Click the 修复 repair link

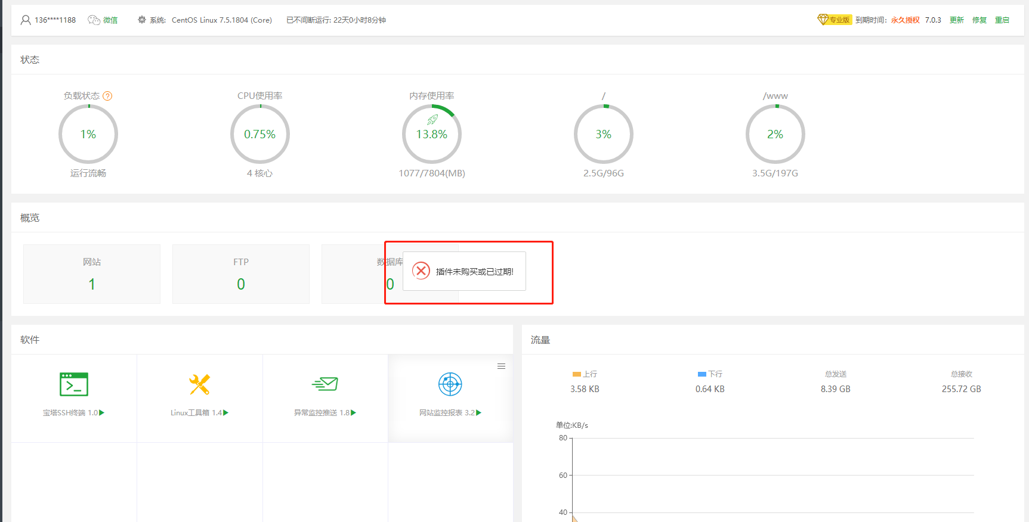coord(979,20)
